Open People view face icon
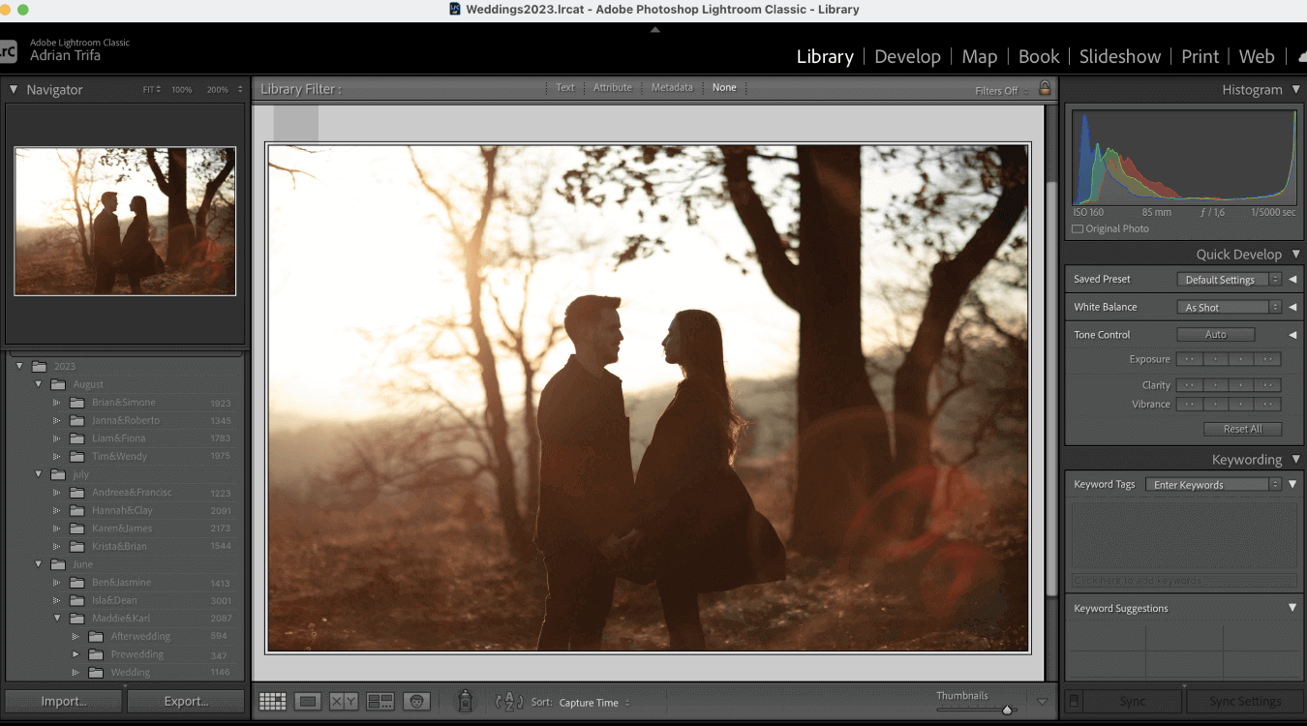The width and height of the screenshot is (1307, 726). coord(416,702)
